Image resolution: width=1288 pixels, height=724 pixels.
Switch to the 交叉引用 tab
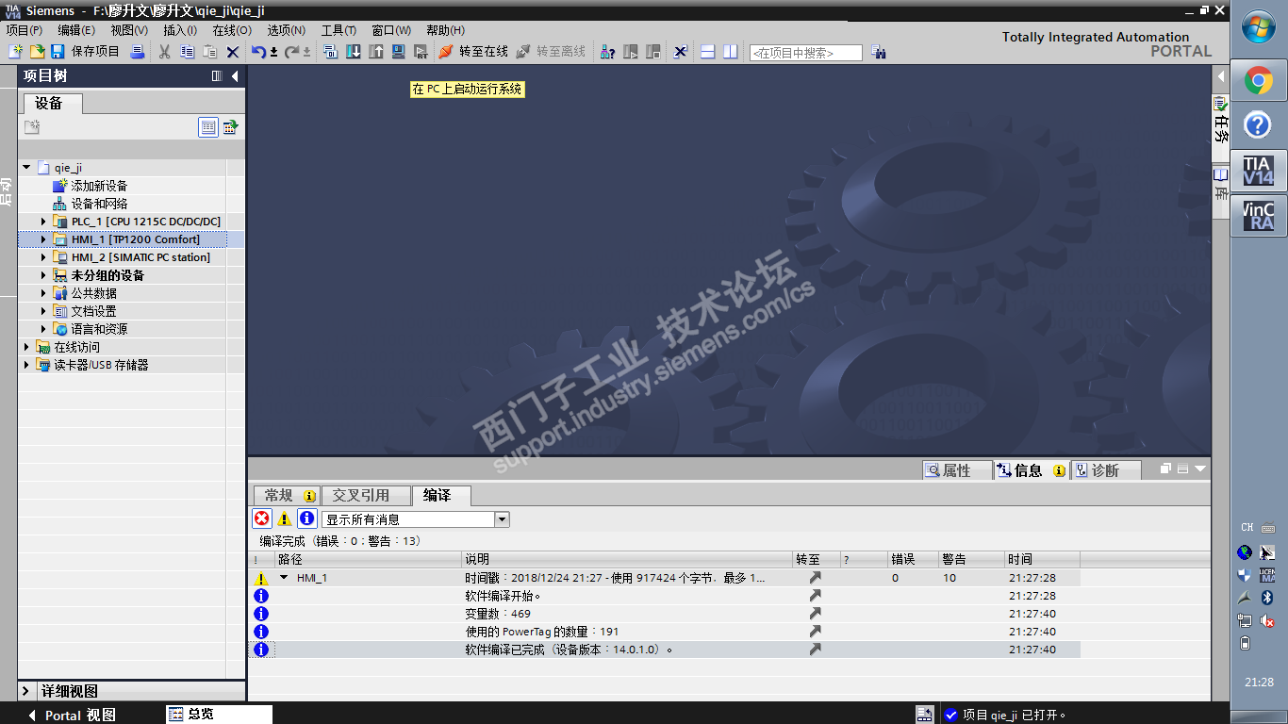(x=366, y=495)
